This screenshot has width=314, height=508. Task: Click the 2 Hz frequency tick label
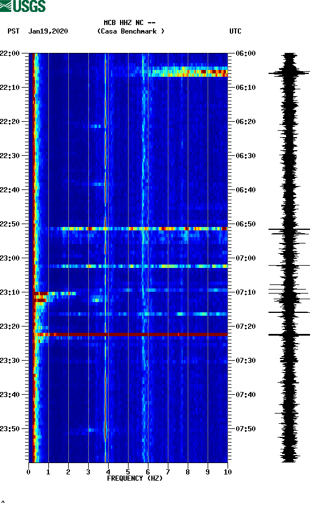coord(68,472)
